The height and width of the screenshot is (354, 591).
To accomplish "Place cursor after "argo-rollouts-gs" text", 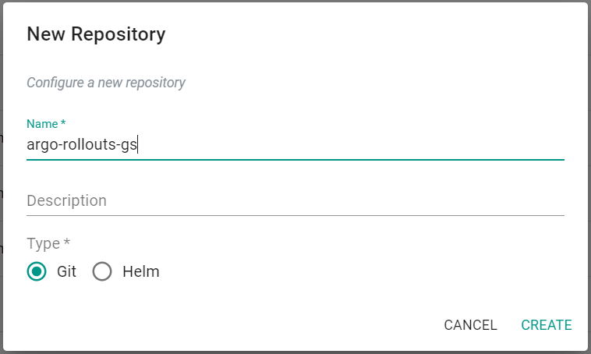I will coord(138,144).
